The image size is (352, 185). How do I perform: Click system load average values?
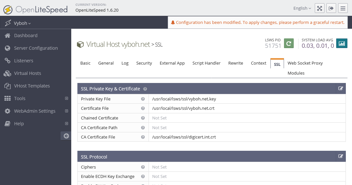tap(318, 46)
